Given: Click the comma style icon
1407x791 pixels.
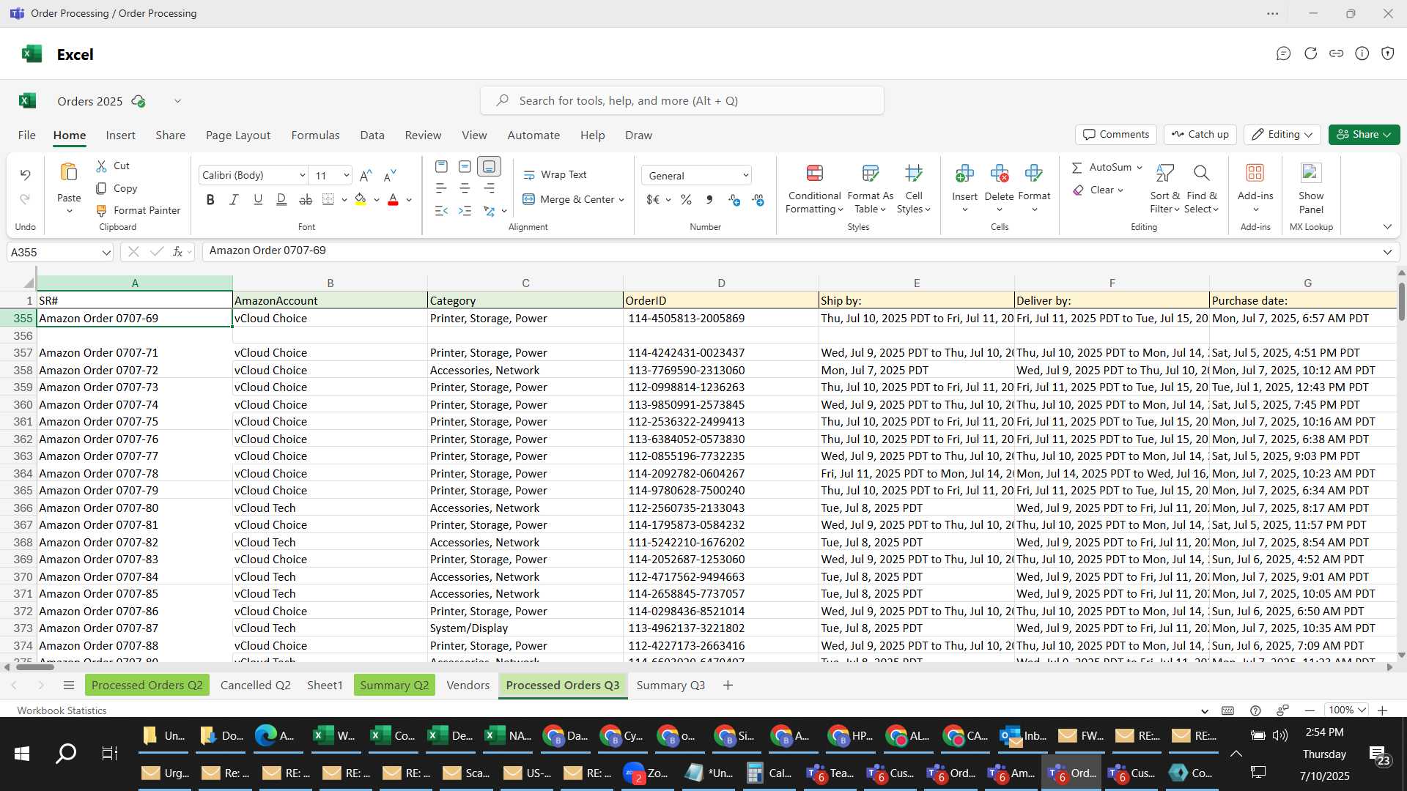Looking at the screenshot, I should [x=709, y=199].
